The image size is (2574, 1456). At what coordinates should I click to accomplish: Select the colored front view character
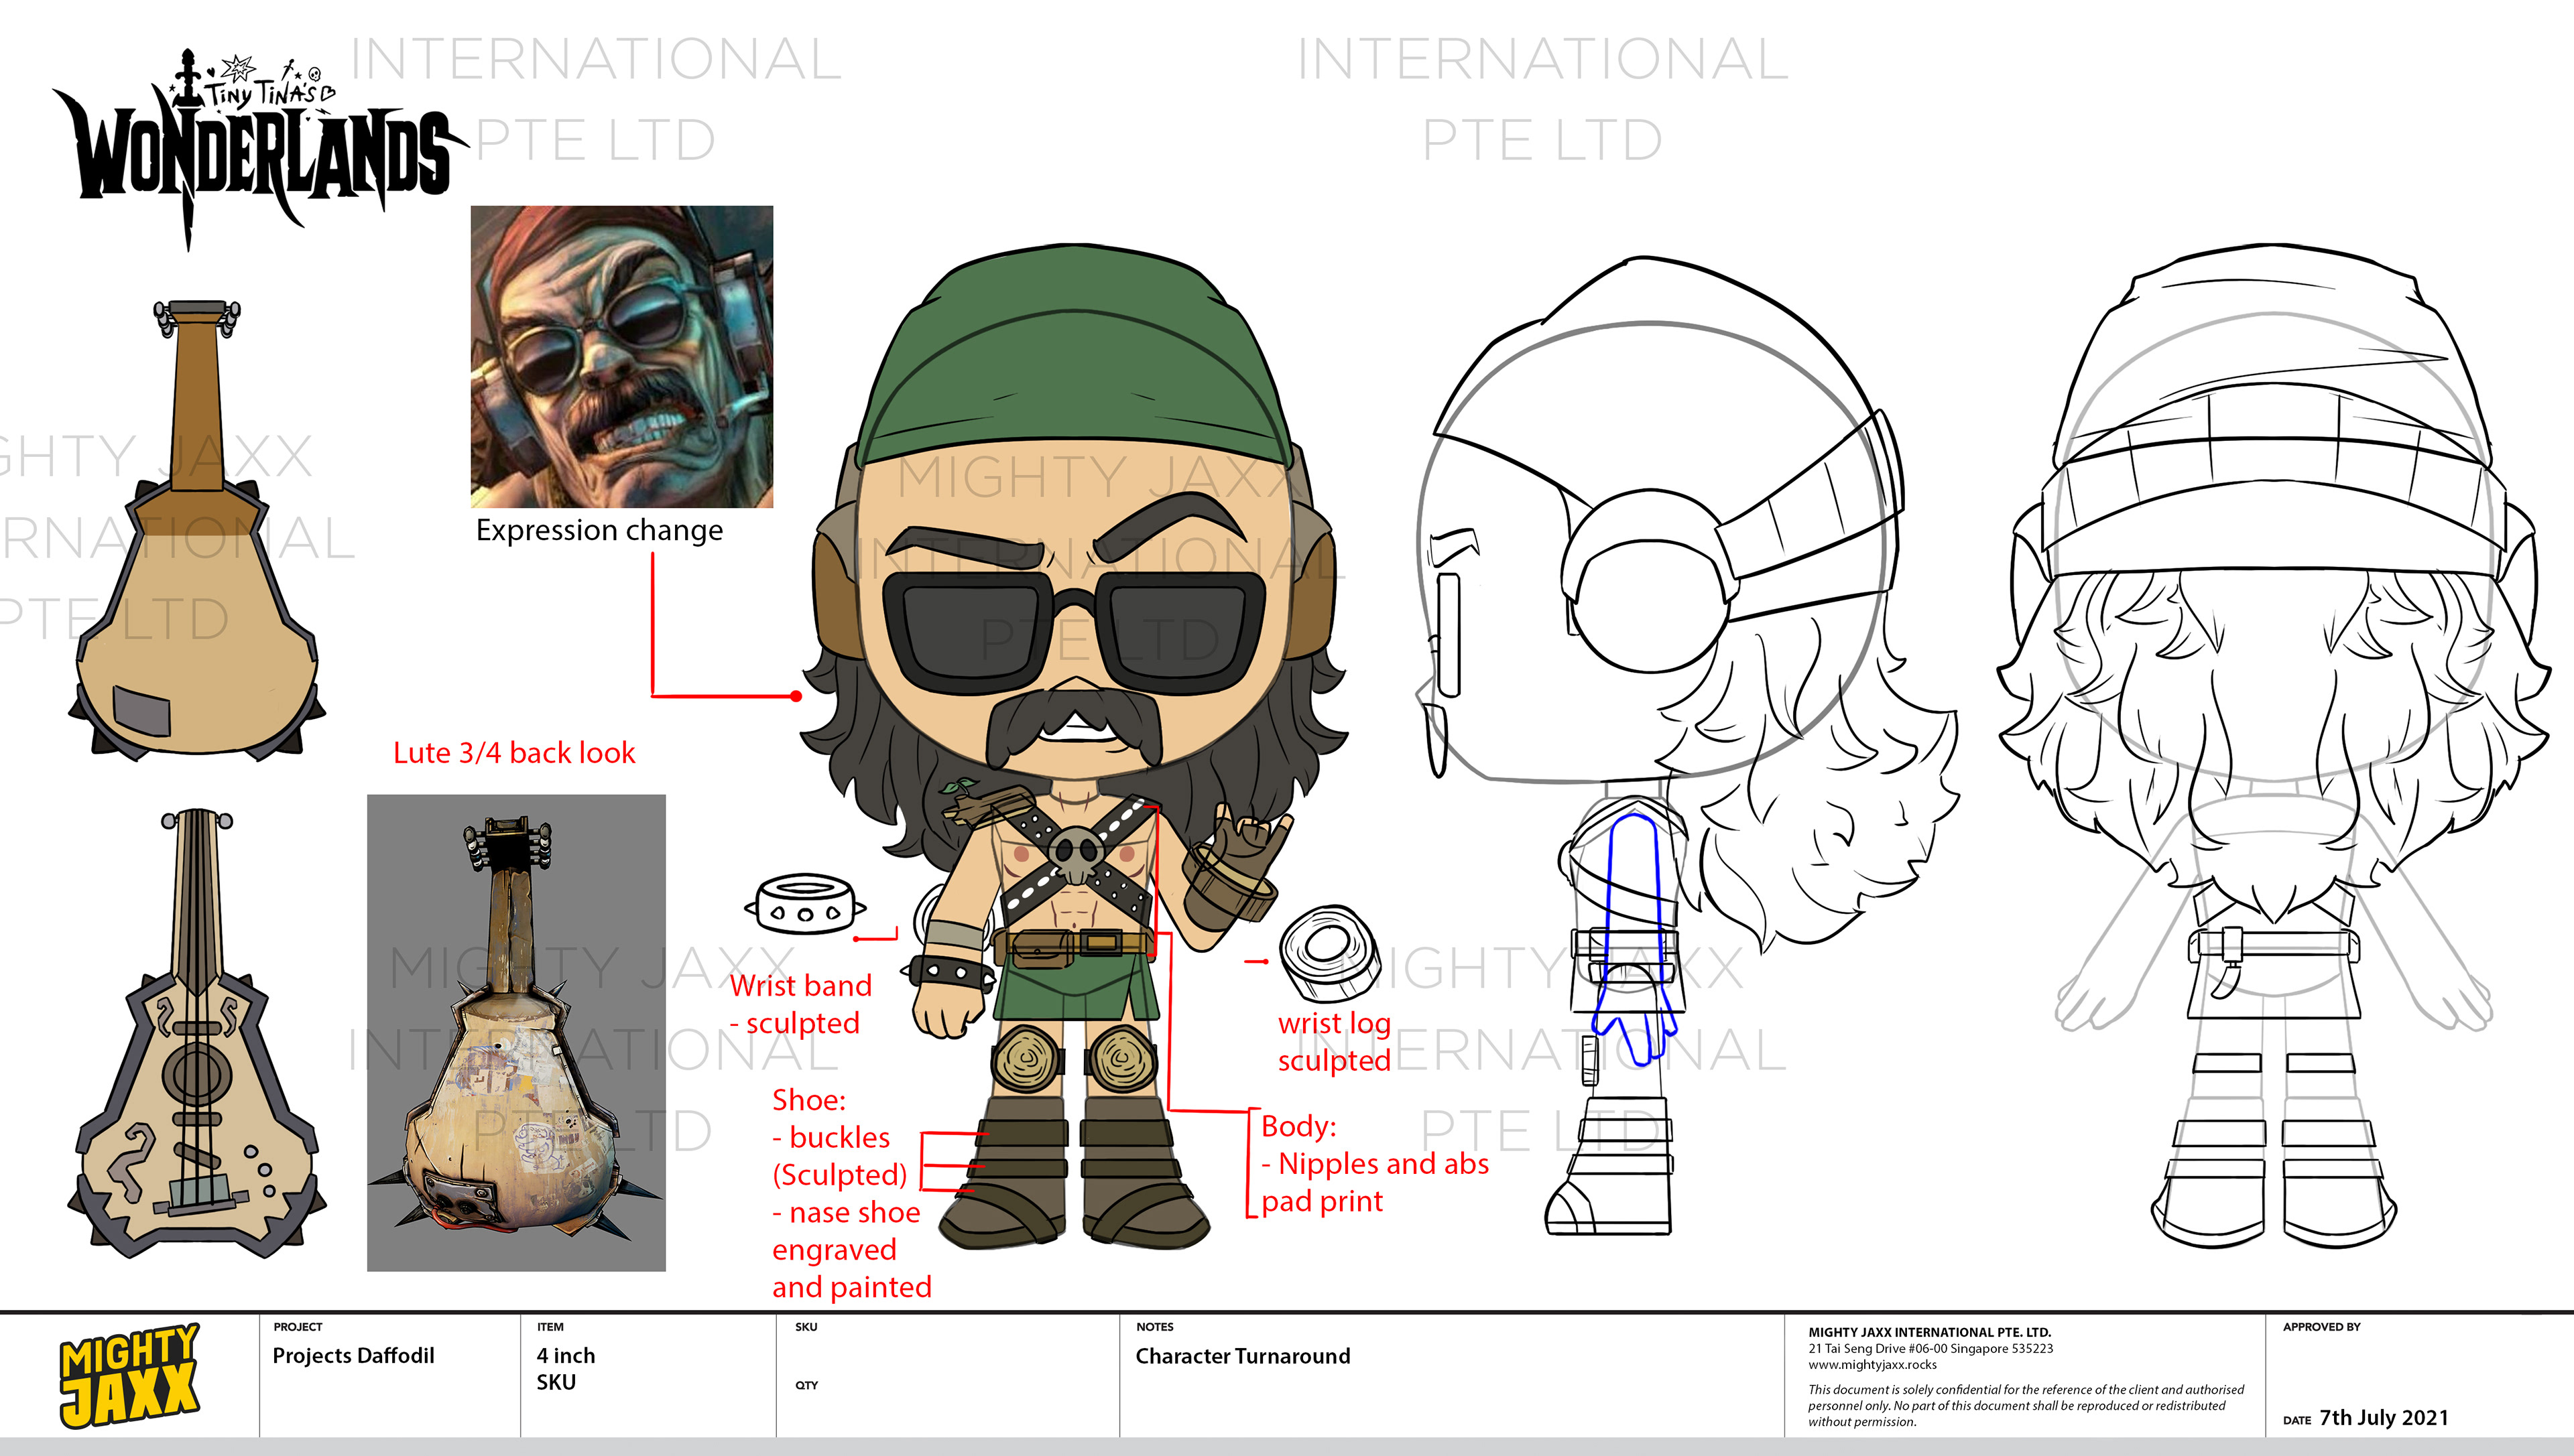[1075, 745]
